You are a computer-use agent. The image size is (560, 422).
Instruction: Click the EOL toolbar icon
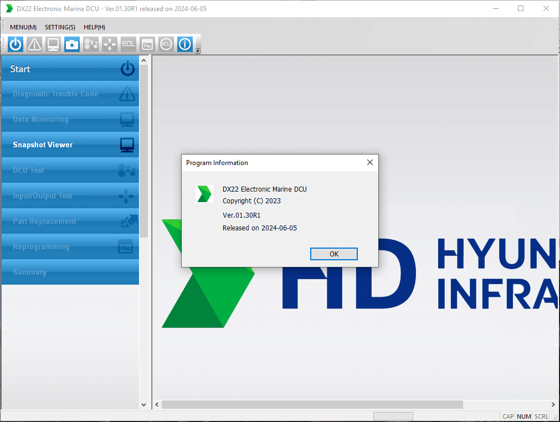[x=129, y=44]
